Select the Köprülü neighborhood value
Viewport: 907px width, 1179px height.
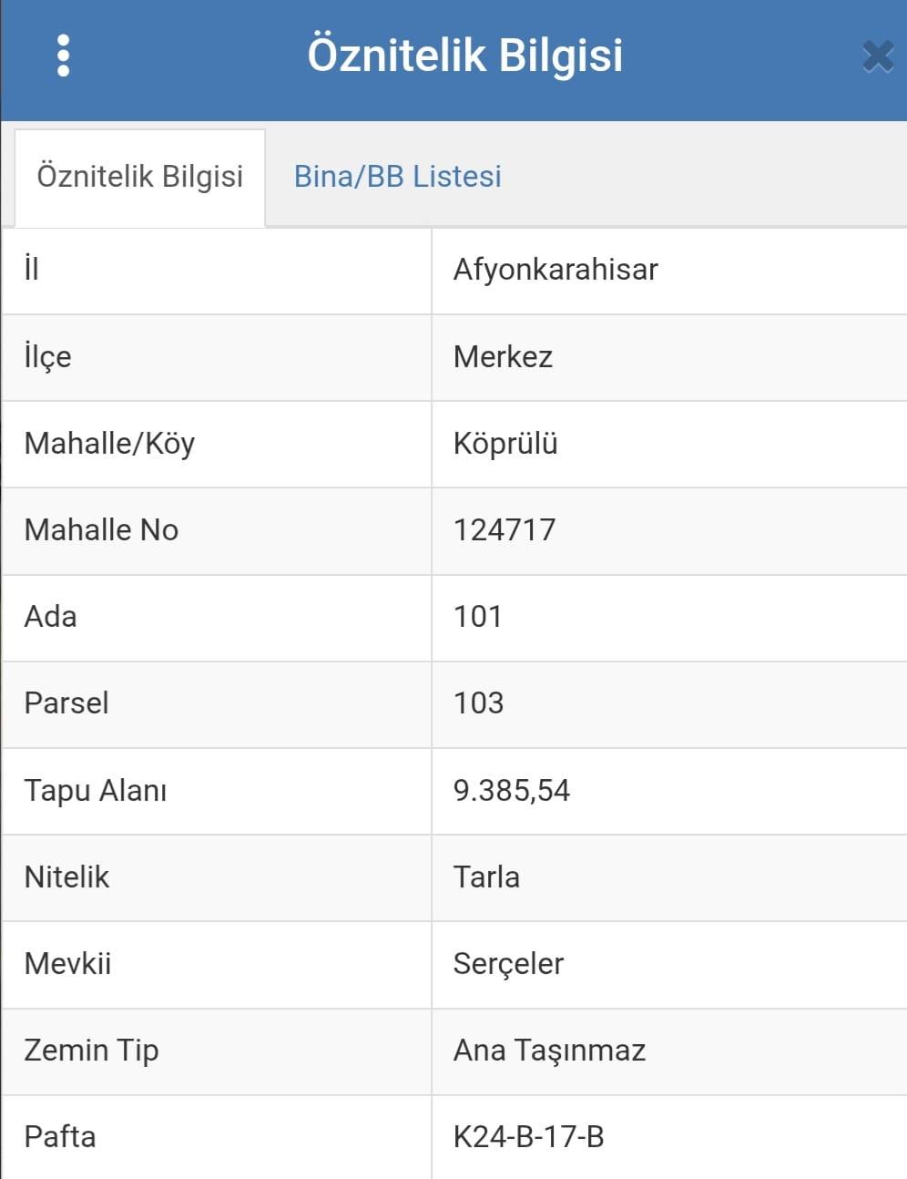tap(505, 444)
